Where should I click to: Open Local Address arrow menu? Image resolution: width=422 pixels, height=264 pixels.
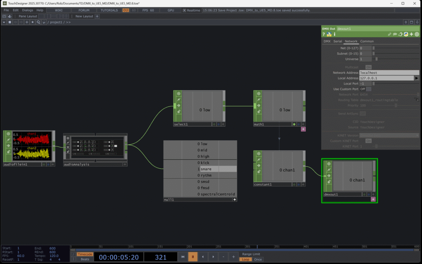pyautogui.click(x=417, y=78)
